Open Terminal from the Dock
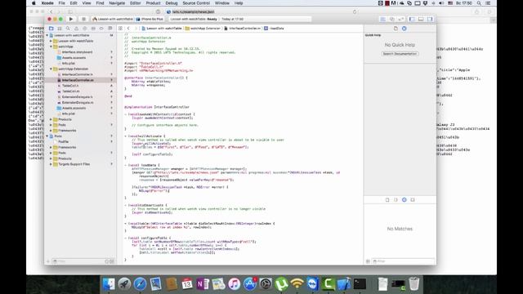The height and width of the screenshot is (294, 523). [x=360, y=283]
